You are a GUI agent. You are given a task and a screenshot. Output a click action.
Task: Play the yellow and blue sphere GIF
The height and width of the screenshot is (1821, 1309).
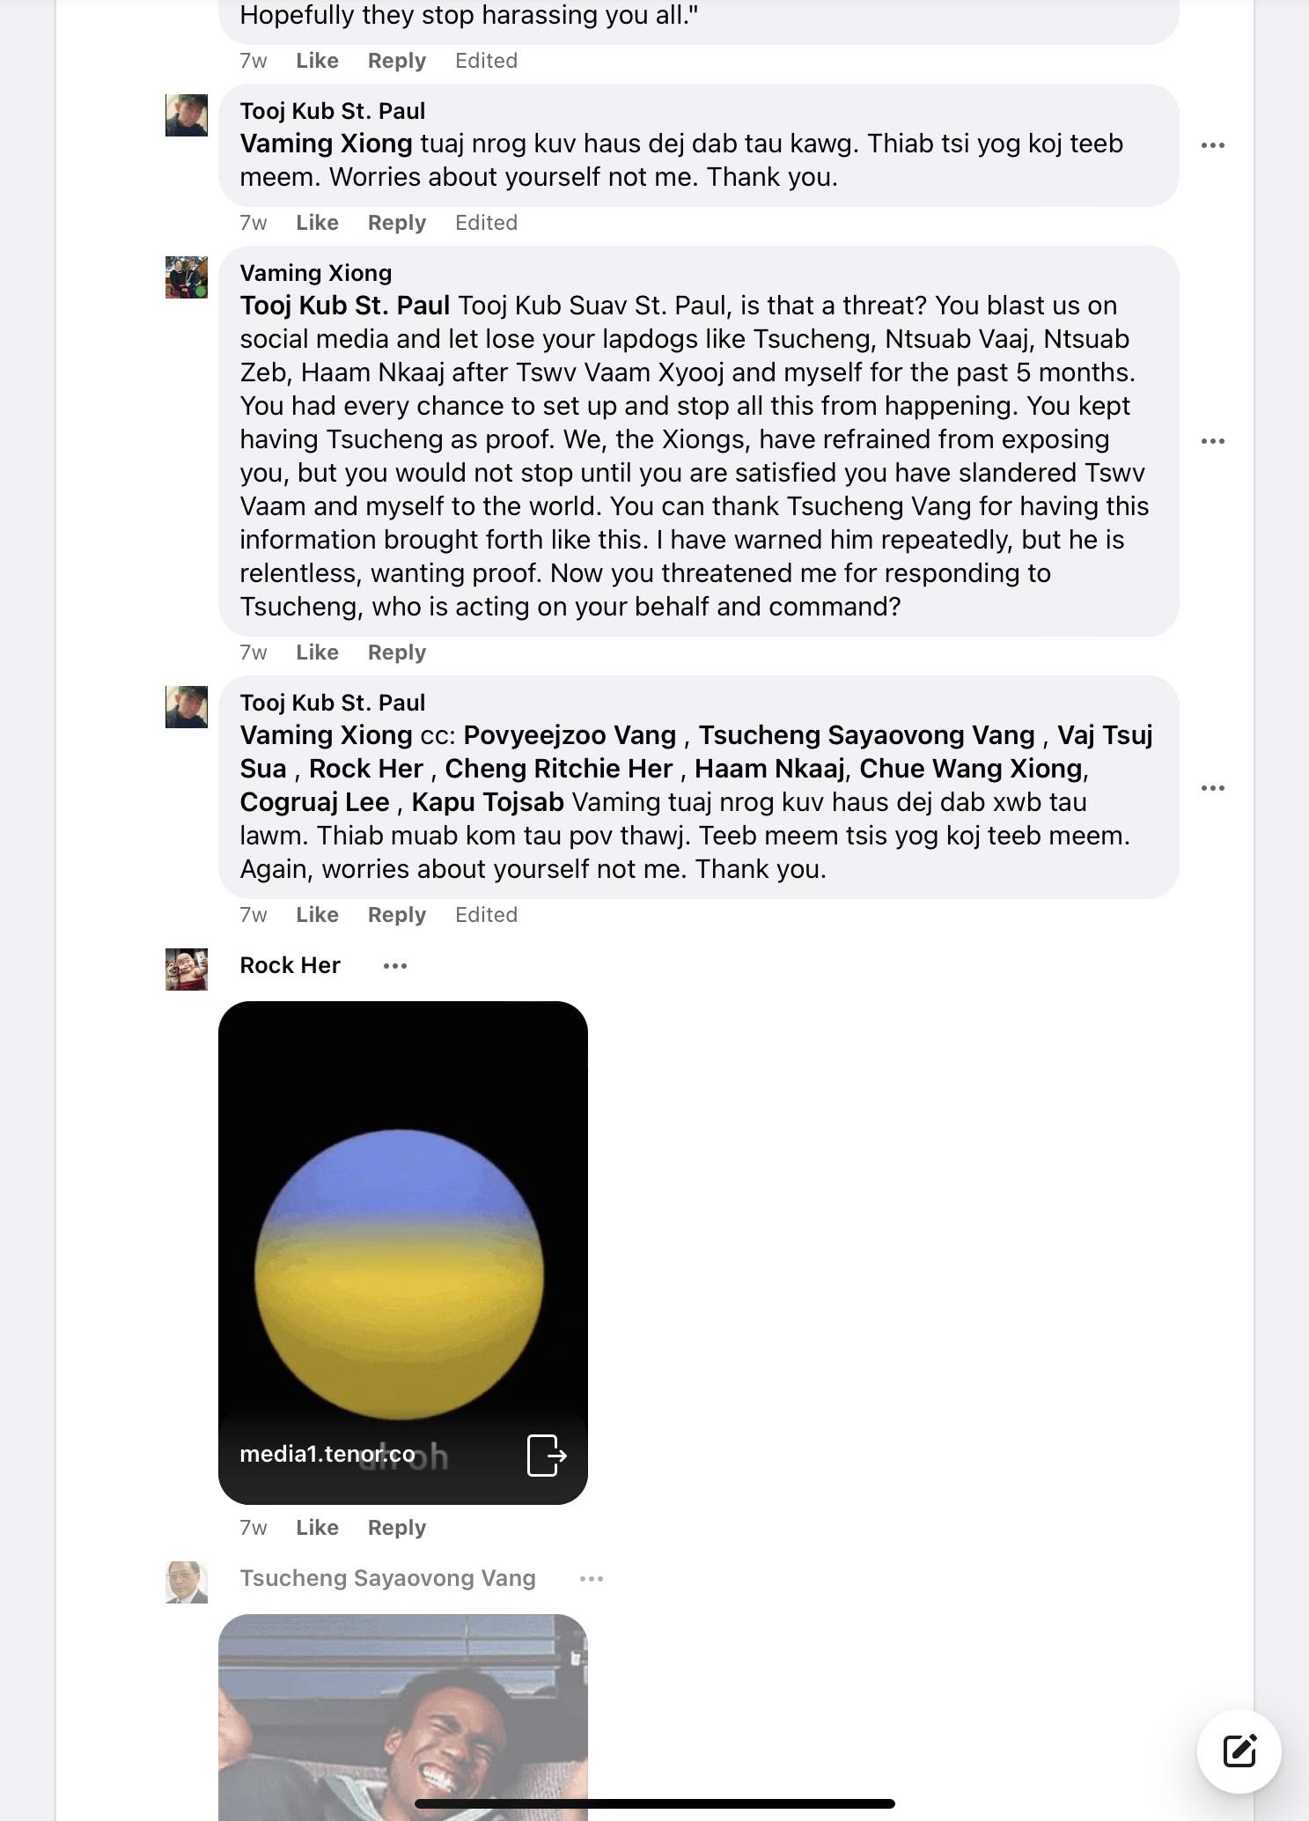coord(403,1252)
